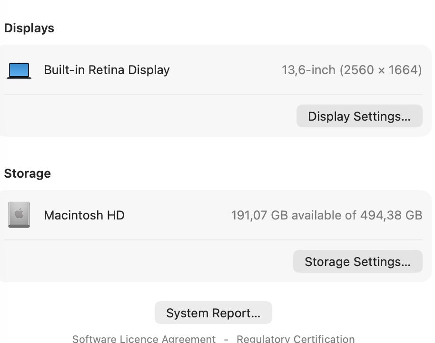Open the Software Licence Agreement link

click(x=144, y=339)
